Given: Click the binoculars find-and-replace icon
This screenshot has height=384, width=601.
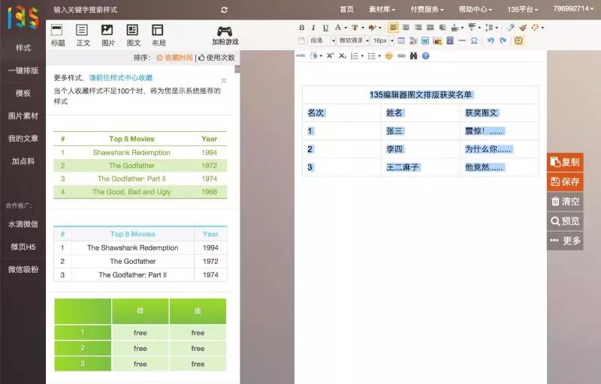Looking at the screenshot, I should 413,55.
